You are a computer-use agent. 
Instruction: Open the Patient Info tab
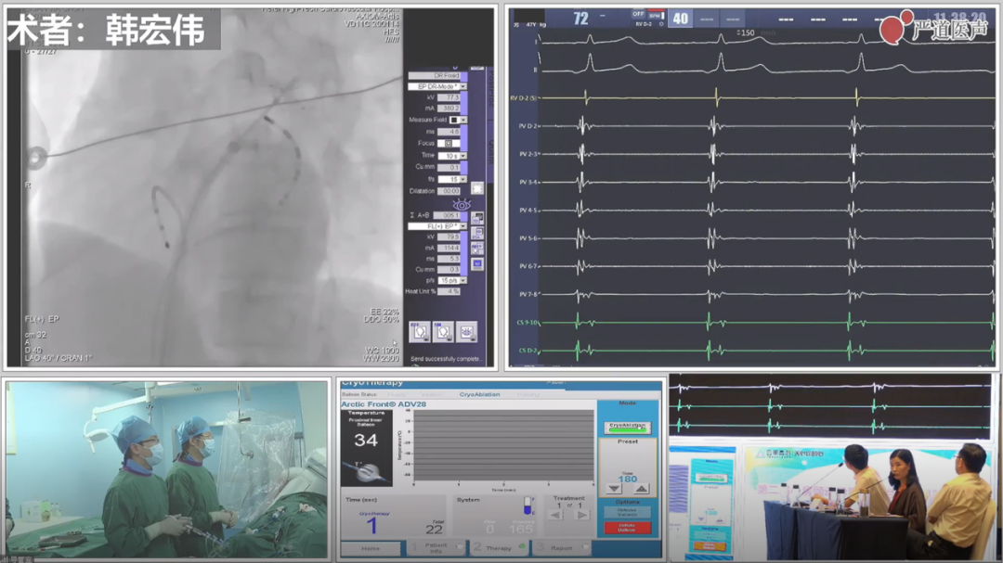click(x=433, y=547)
